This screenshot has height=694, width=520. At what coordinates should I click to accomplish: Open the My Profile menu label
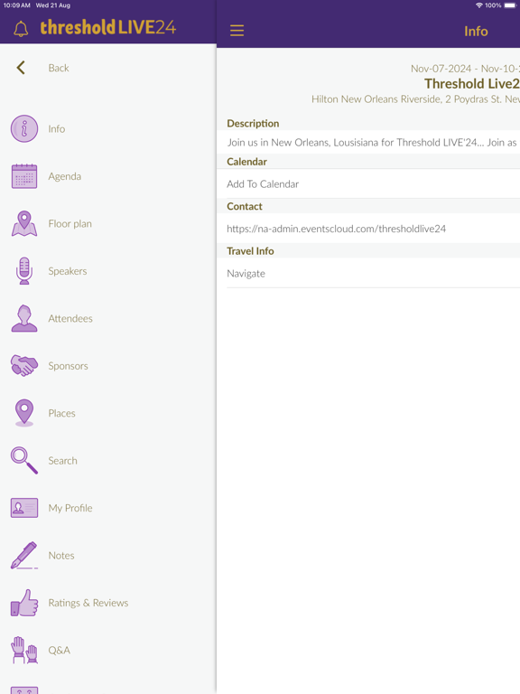(x=70, y=508)
